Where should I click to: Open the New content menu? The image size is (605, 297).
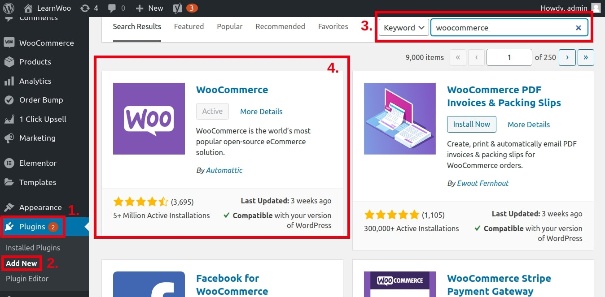149,8
